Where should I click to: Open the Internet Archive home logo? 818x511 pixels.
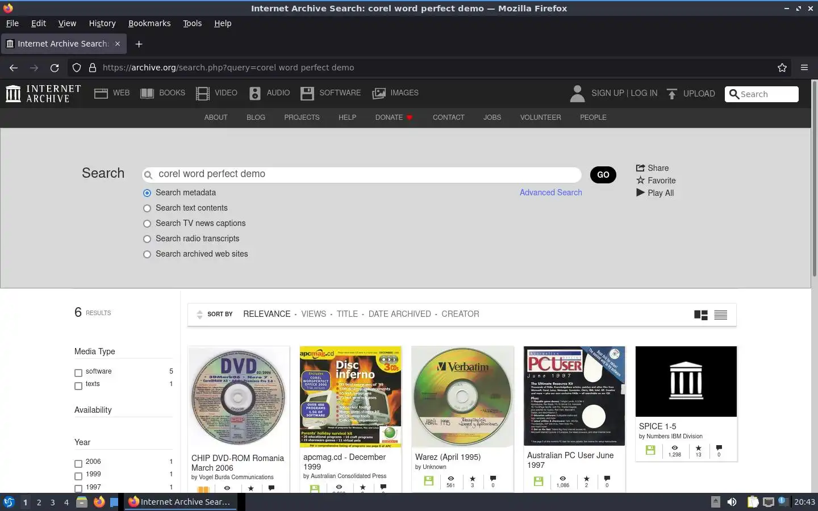[x=43, y=94]
